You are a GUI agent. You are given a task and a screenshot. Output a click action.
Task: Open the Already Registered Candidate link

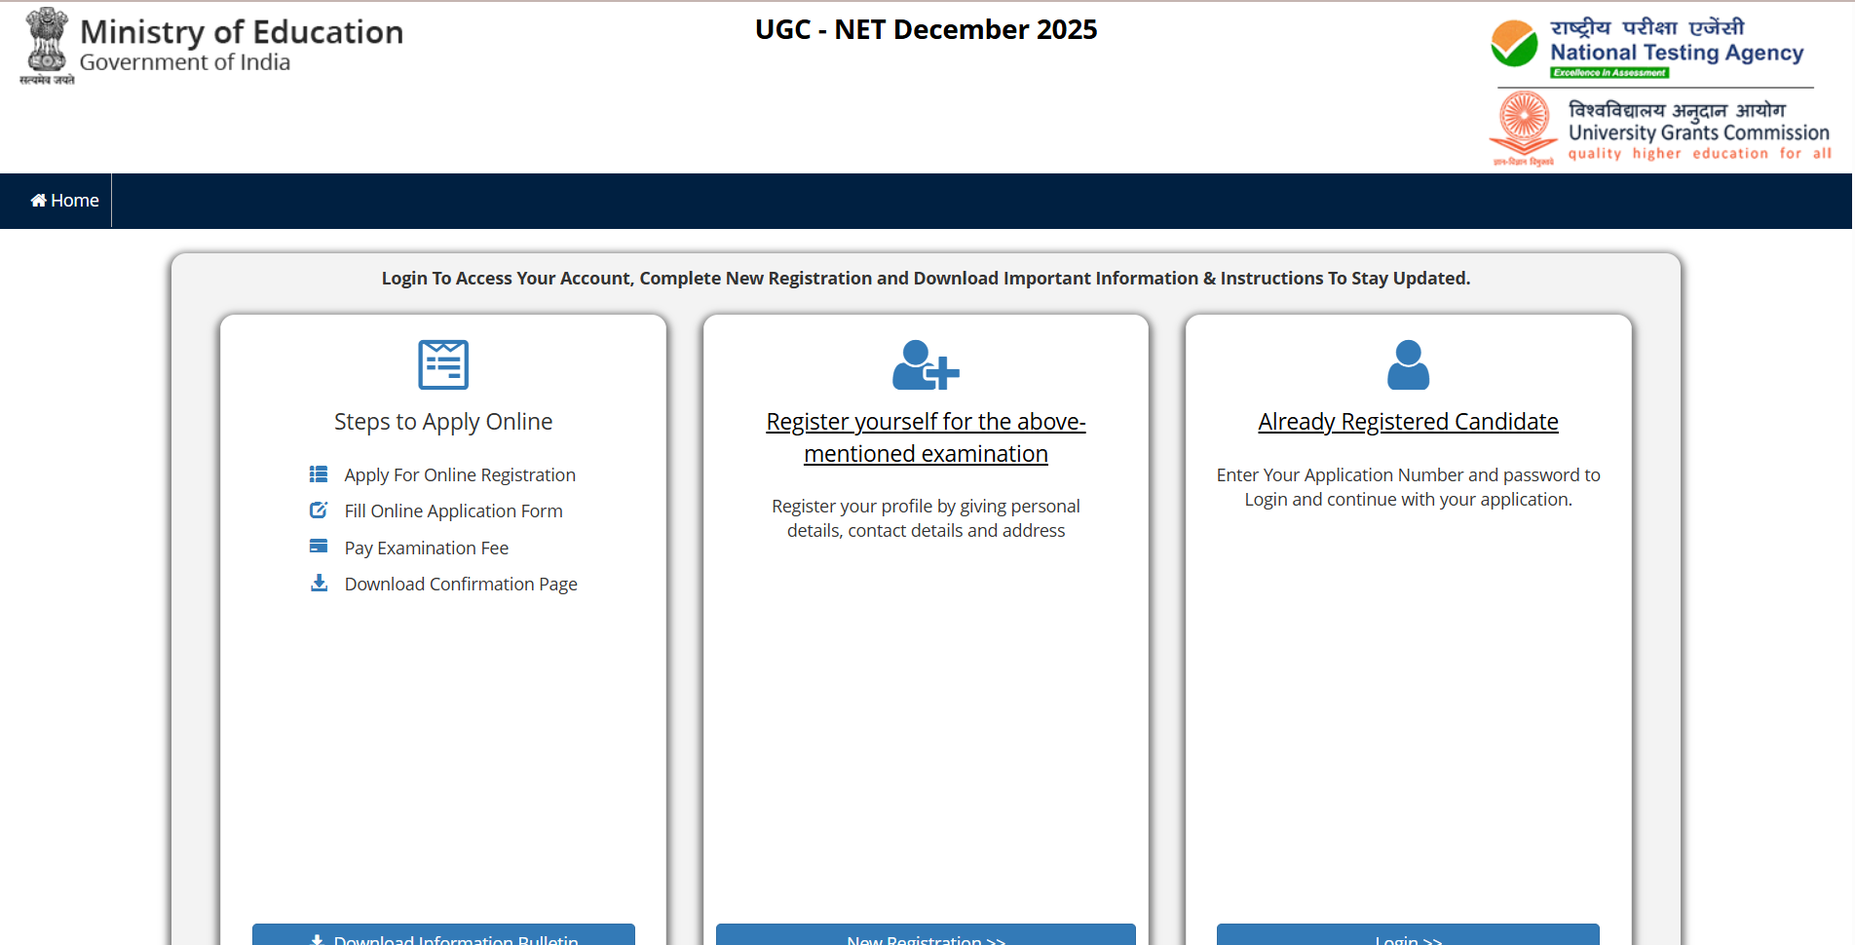1408,422
